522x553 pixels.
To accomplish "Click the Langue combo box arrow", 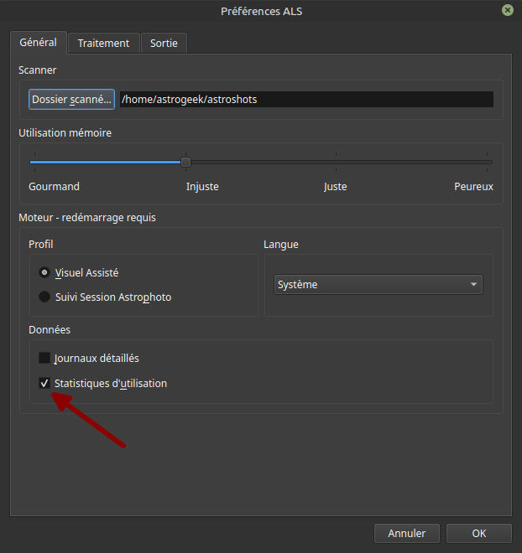I will coord(474,285).
